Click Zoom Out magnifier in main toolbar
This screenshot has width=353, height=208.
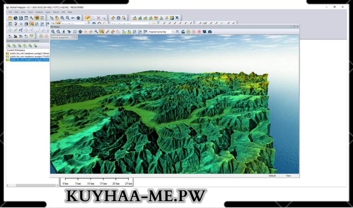pyautogui.click(x=68, y=18)
